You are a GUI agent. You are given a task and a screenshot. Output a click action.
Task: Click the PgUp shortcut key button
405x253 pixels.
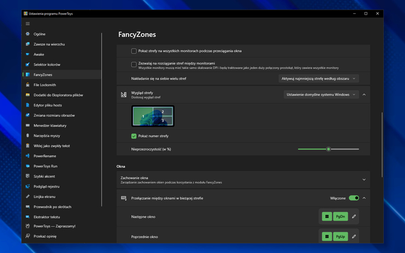340,237
